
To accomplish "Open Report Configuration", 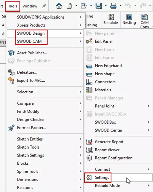I will (x=114, y=158).
